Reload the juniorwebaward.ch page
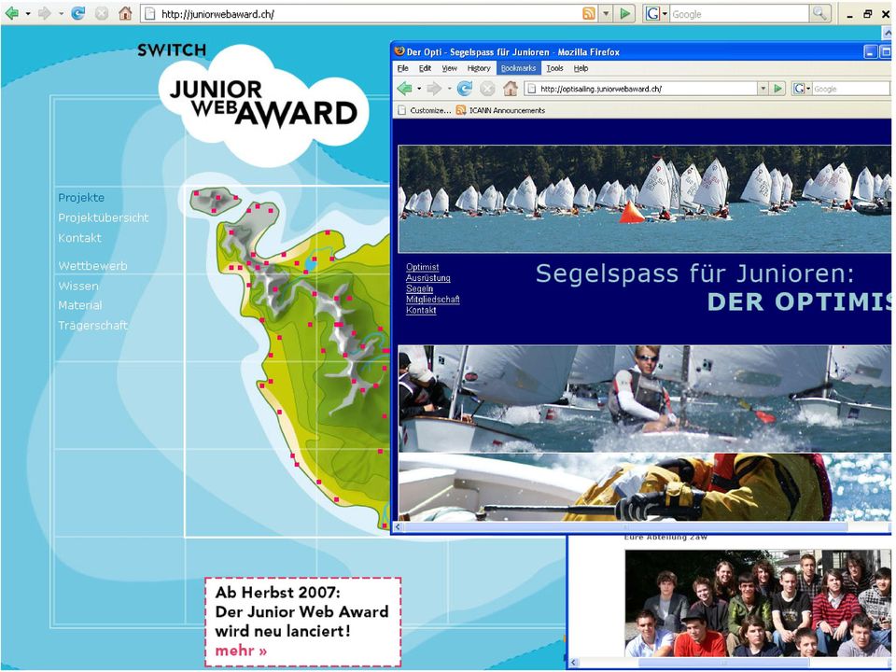896x672 pixels. [x=77, y=14]
